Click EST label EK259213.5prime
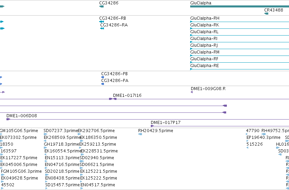289x190 pixels. coord(97,144)
